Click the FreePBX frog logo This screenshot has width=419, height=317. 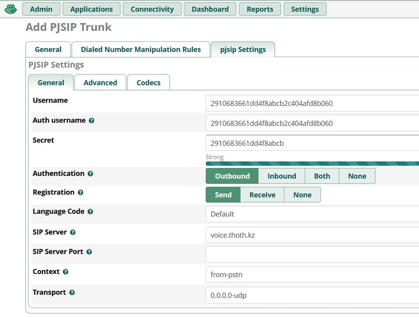[x=9, y=8]
